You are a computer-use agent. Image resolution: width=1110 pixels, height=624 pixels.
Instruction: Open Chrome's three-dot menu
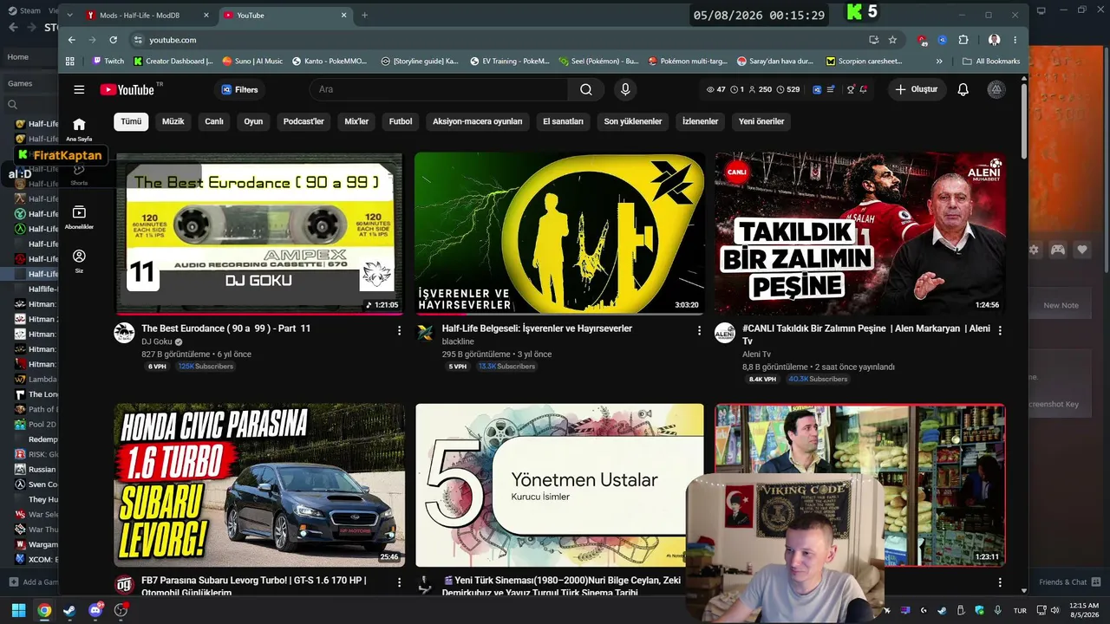tap(1015, 40)
